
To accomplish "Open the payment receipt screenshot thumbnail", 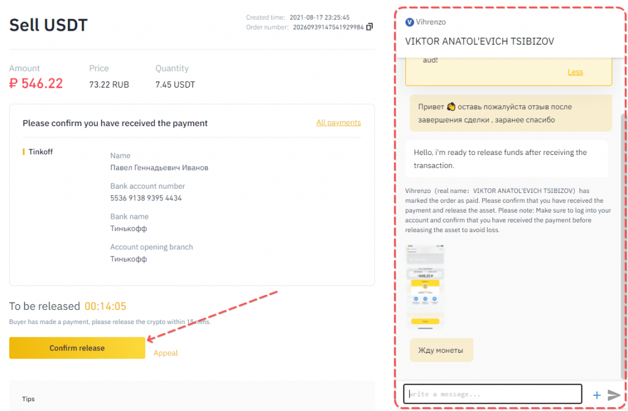I will [425, 286].
